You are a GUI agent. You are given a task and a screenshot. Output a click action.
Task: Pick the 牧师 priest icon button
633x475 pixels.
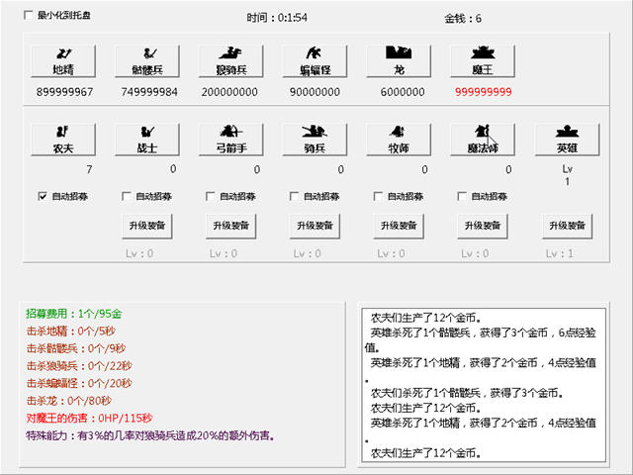tap(400, 140)
